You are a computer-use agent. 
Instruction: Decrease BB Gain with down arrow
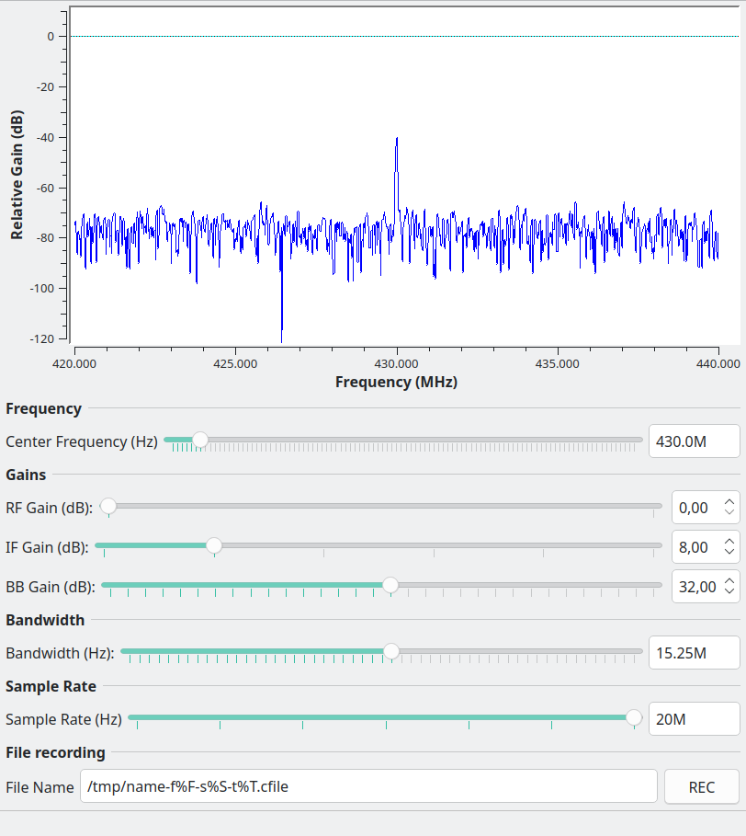(729, 590)
